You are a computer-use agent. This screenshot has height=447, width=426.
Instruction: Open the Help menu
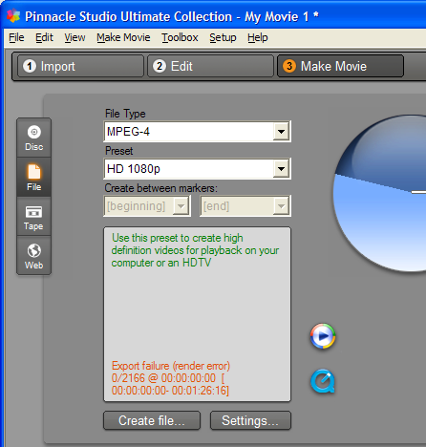pos(258,37)
